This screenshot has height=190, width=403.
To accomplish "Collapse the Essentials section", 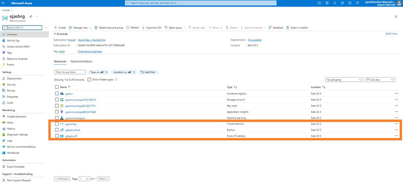I will click(x=61, y=34).
